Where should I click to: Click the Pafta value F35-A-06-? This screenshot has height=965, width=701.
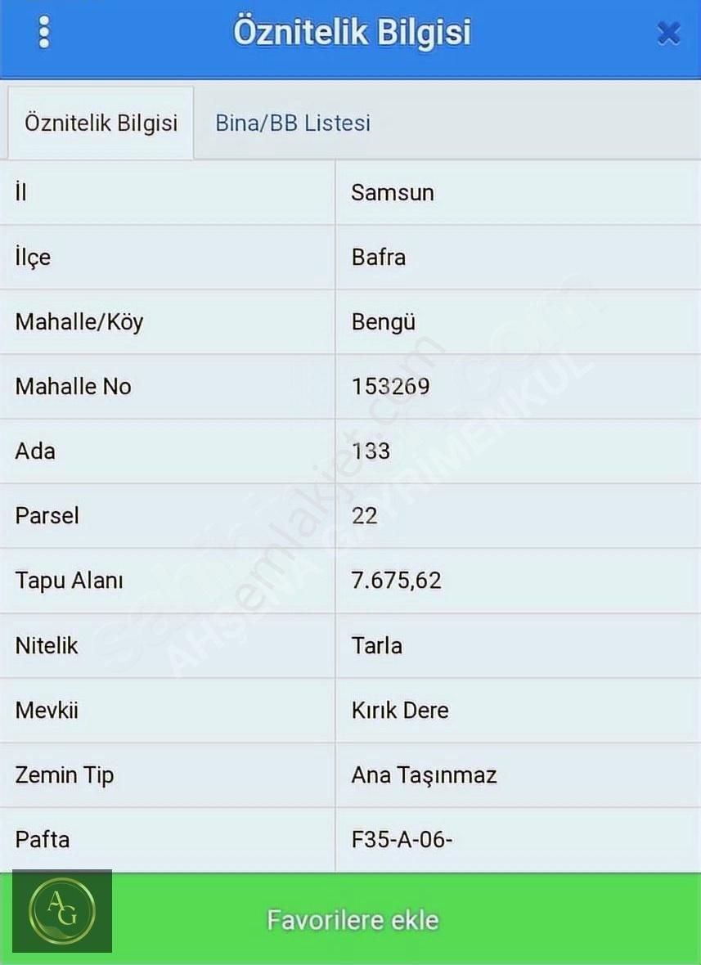402,839
